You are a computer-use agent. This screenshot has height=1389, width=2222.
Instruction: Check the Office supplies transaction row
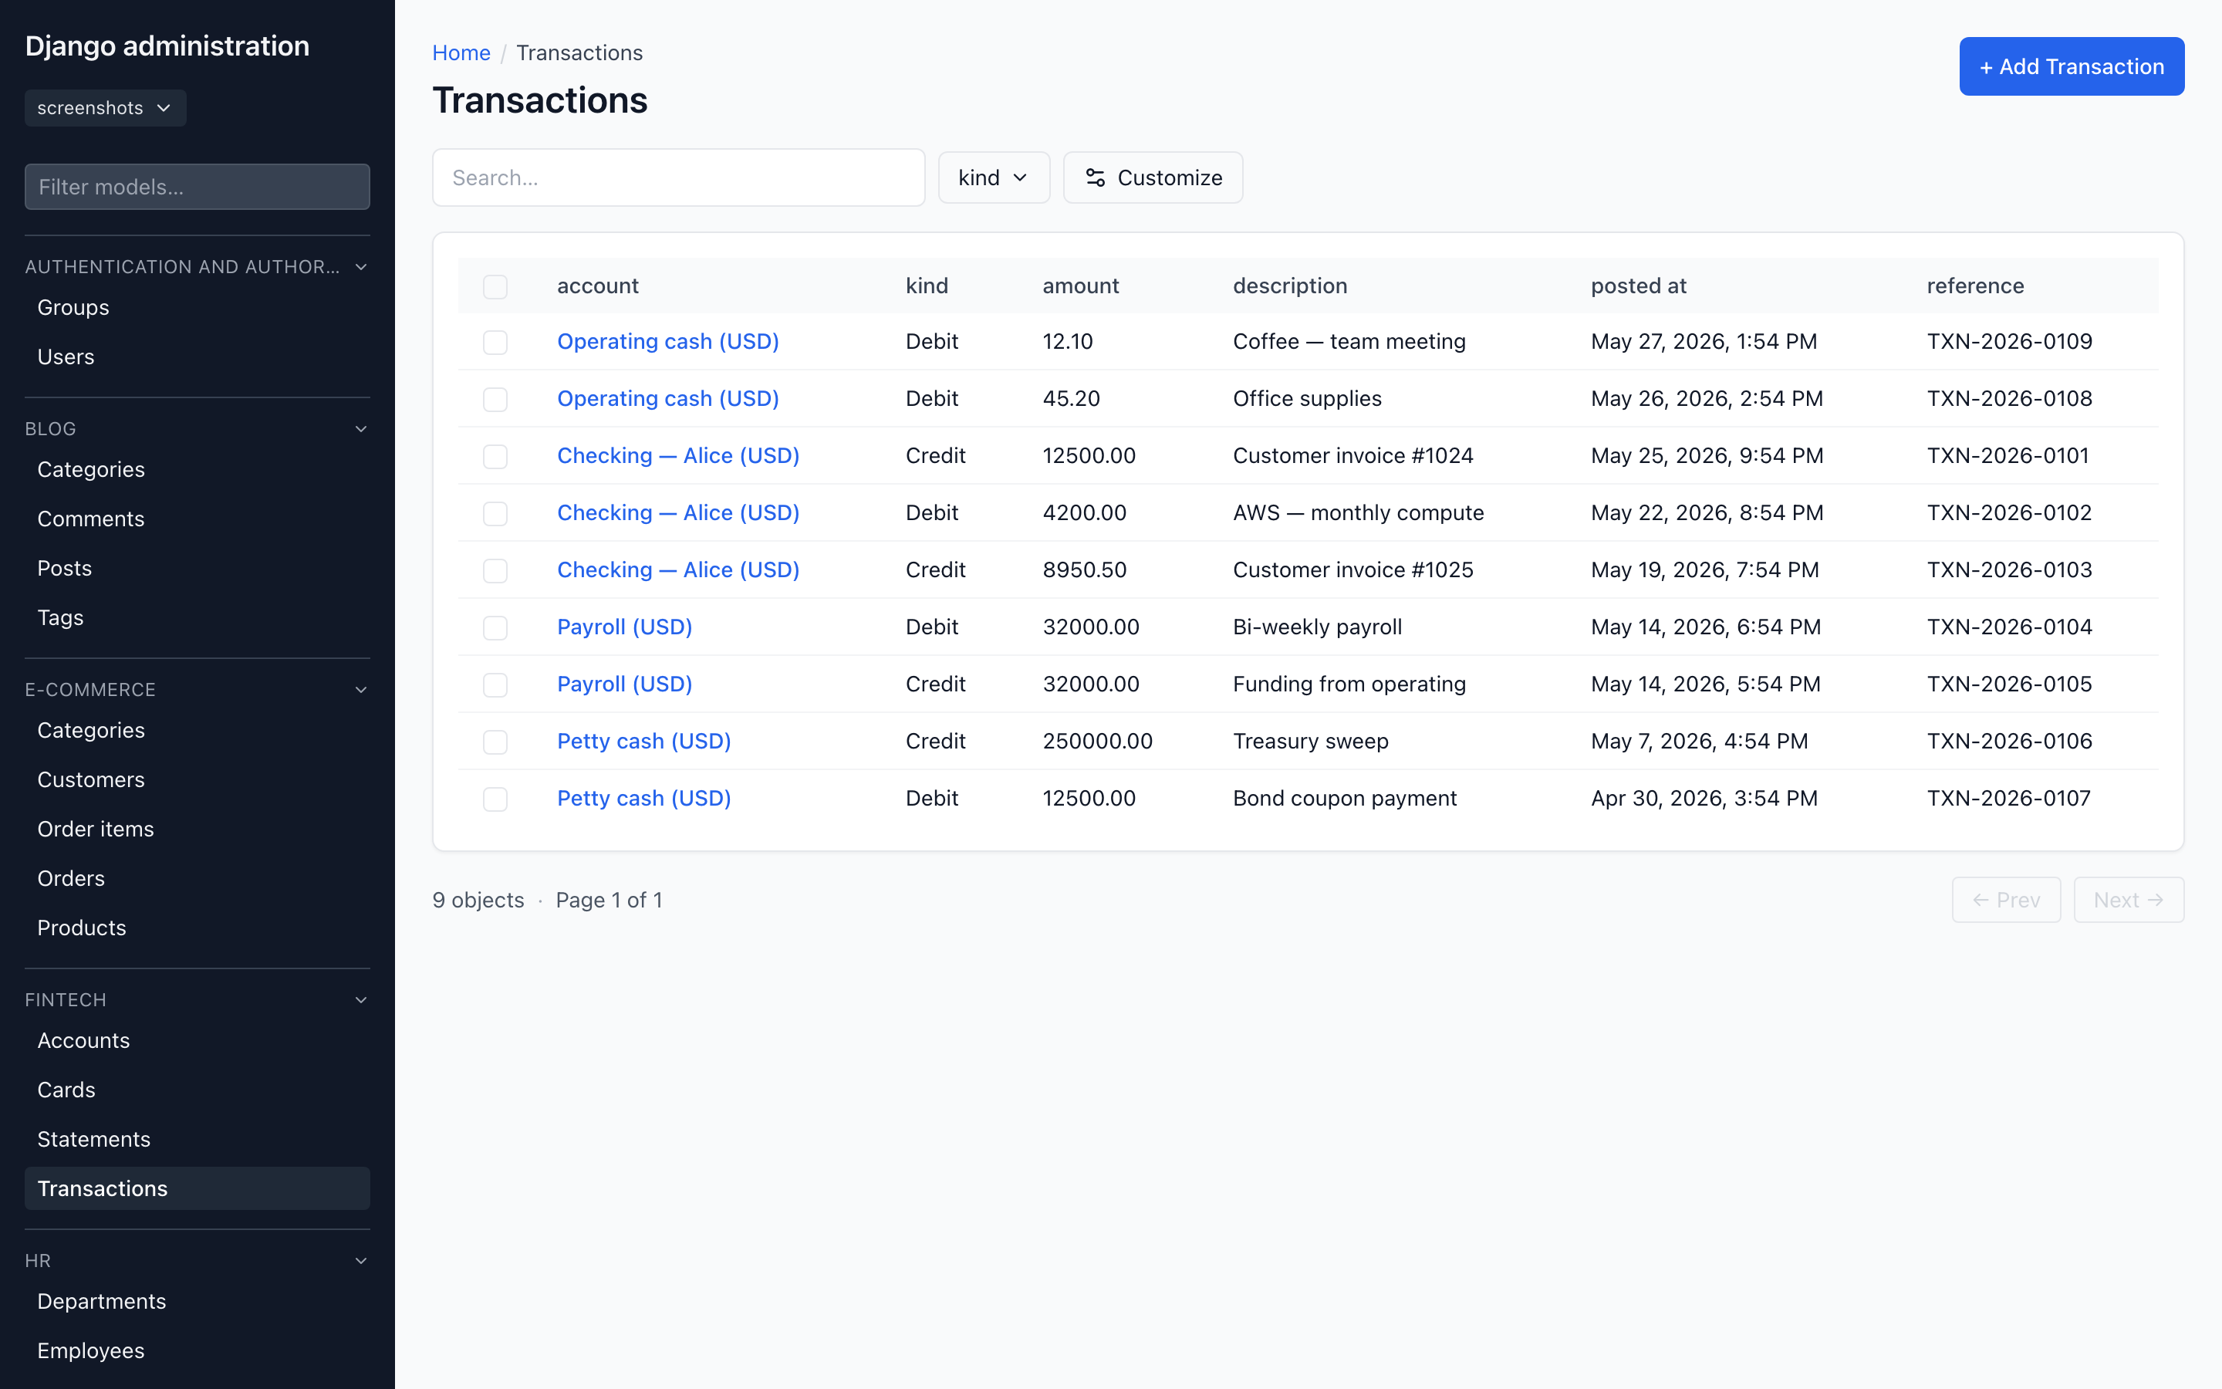495,400
